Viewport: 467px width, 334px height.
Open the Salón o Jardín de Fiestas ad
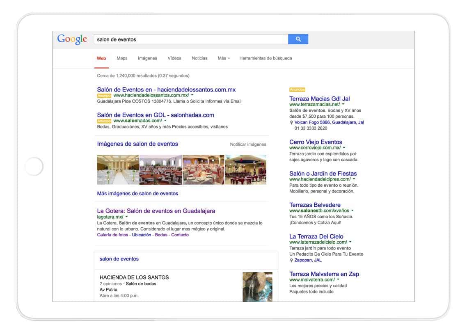pos(323,174)
